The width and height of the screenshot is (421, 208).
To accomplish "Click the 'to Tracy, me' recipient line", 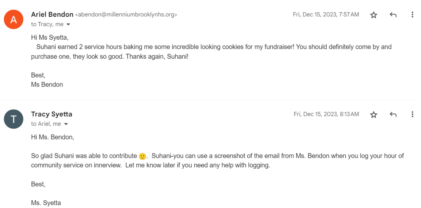I will pyautogui.click(x=47, y=24).
